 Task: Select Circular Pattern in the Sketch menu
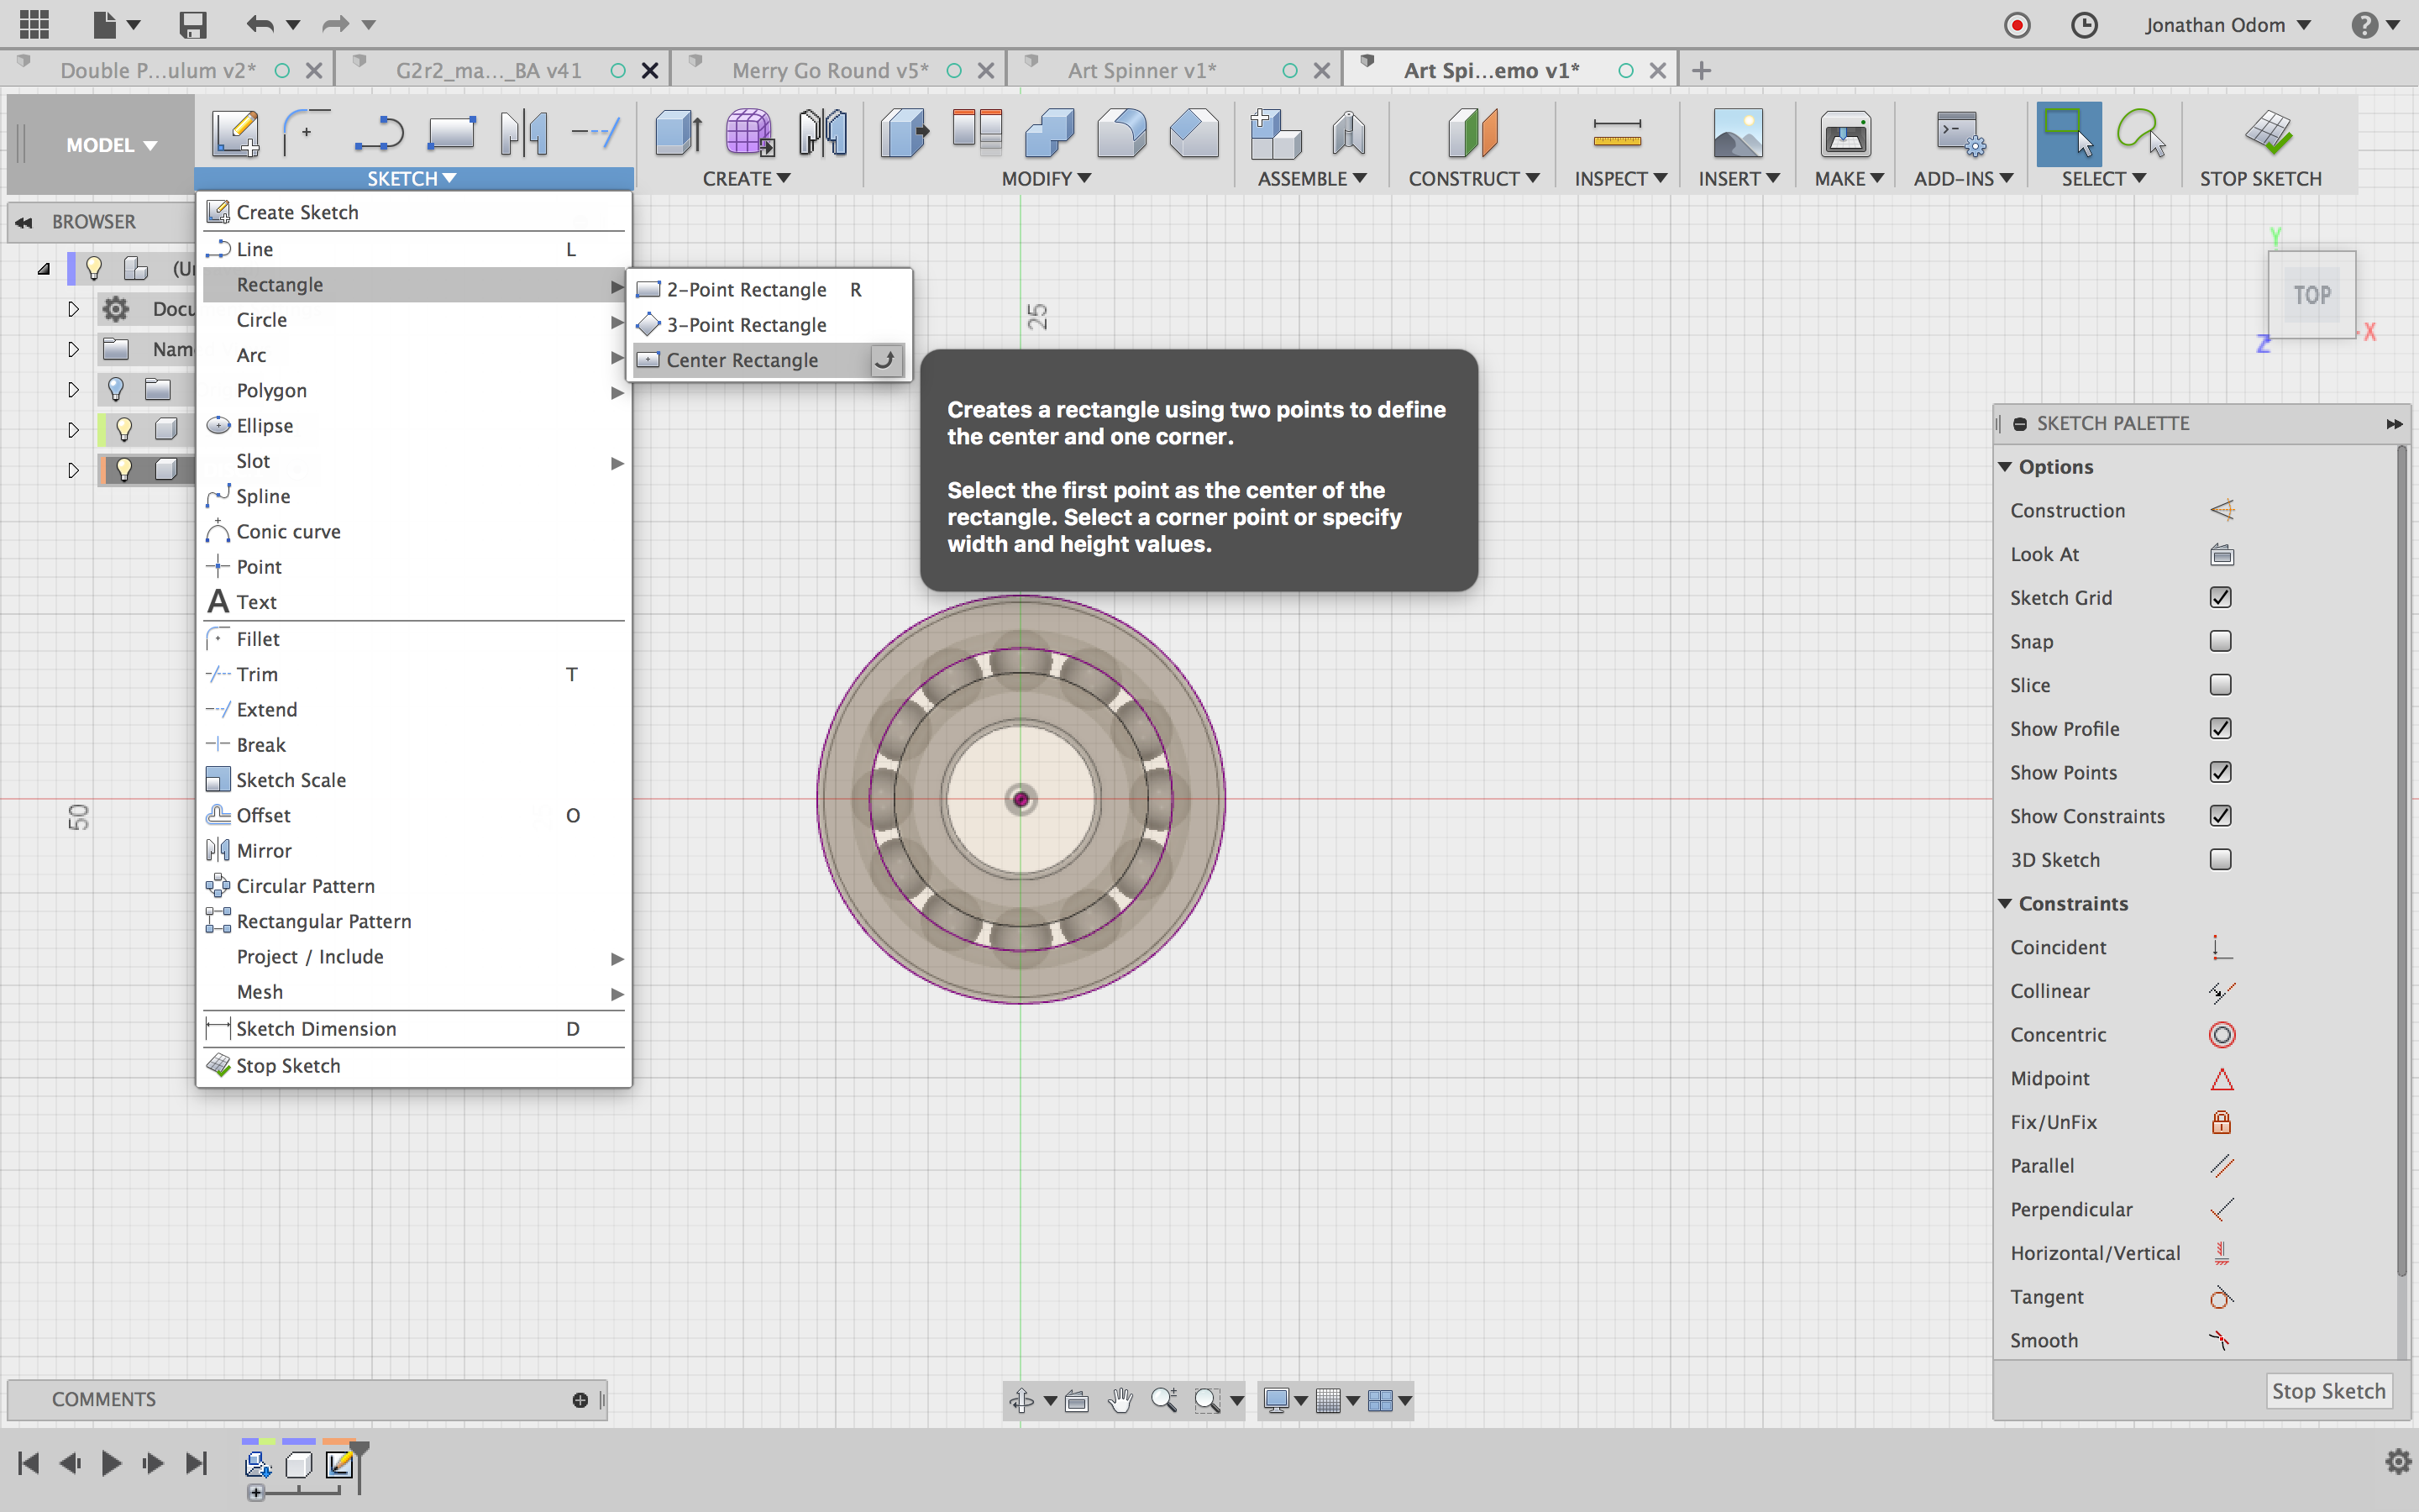[305, 886]
